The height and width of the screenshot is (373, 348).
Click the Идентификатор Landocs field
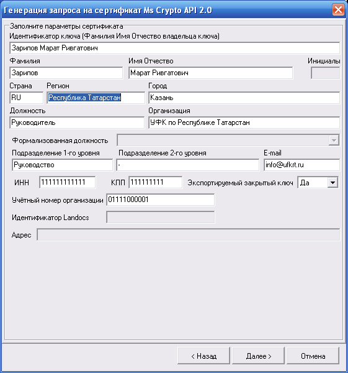161,218
